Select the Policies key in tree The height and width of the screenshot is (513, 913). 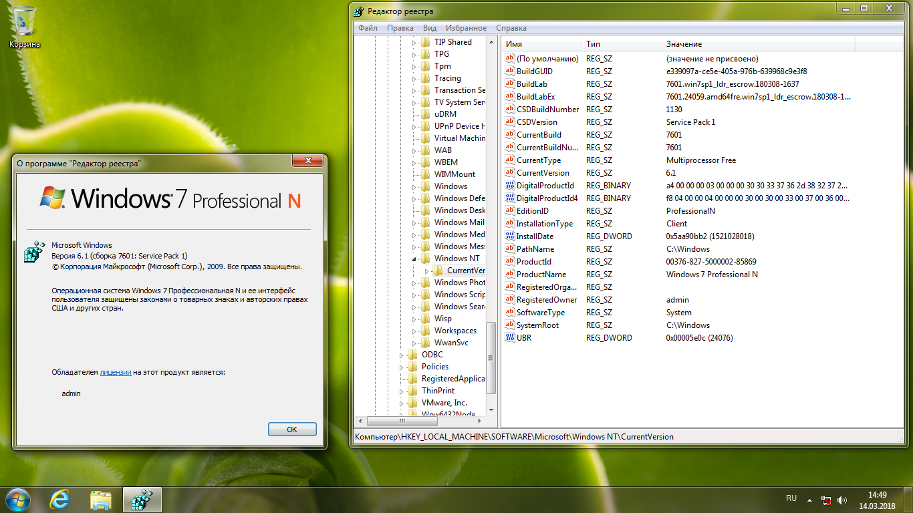[x=435, y=367]
